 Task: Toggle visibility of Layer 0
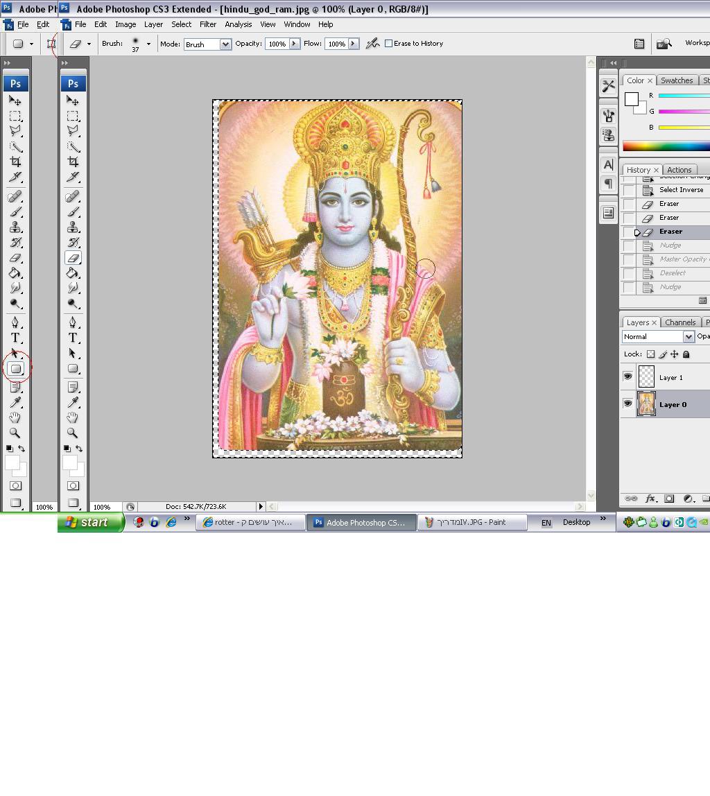pos(627,404)
